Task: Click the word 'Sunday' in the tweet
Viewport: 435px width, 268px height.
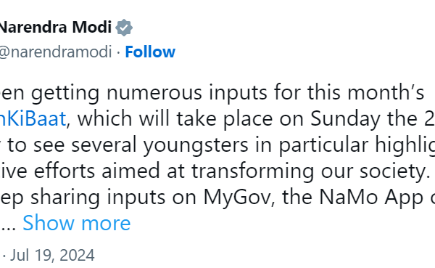Action: (345, 118)
